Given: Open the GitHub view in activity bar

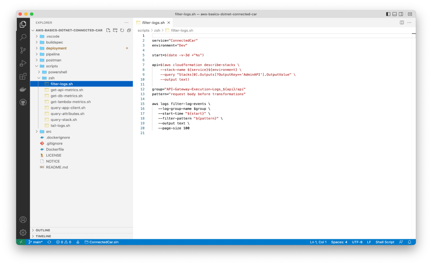Looking at the screenshot, I should [23, 102].
